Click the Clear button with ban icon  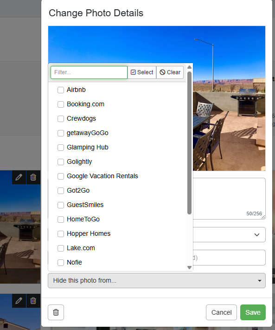point(170,72)
